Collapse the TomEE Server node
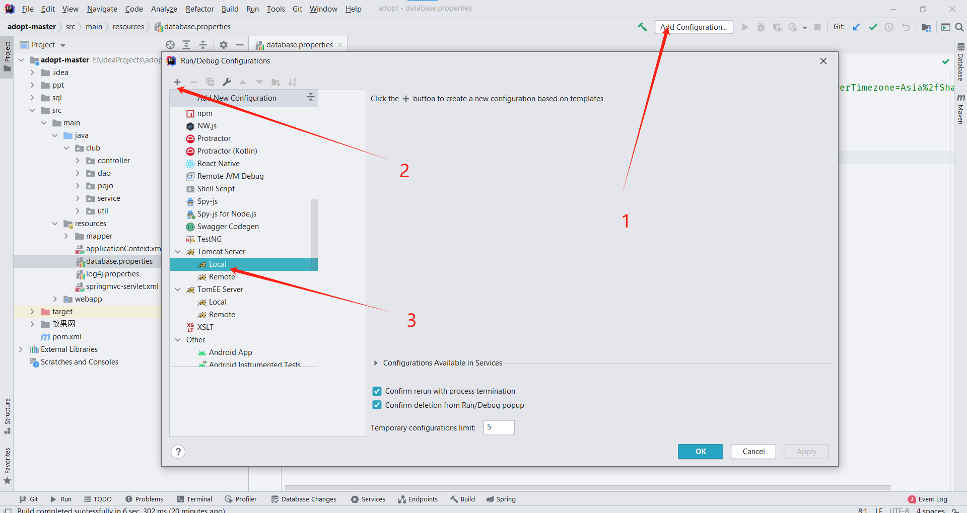This screenshot has width=967, height=513. 178,289
